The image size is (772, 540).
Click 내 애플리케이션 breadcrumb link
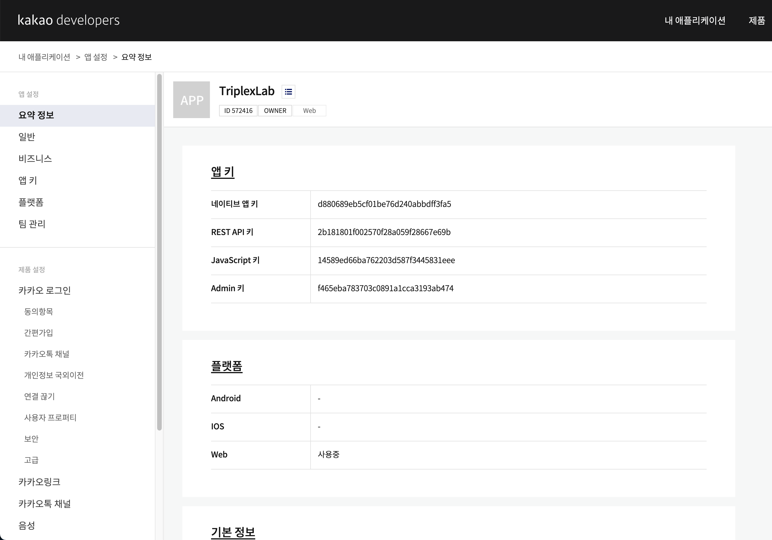(44, 57)
